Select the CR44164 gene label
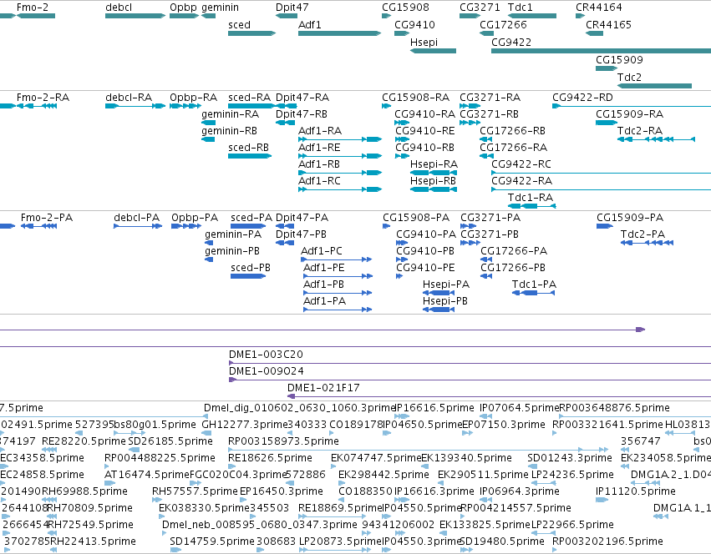This screenshot has width=711, height=554. [x=598, y=8]
